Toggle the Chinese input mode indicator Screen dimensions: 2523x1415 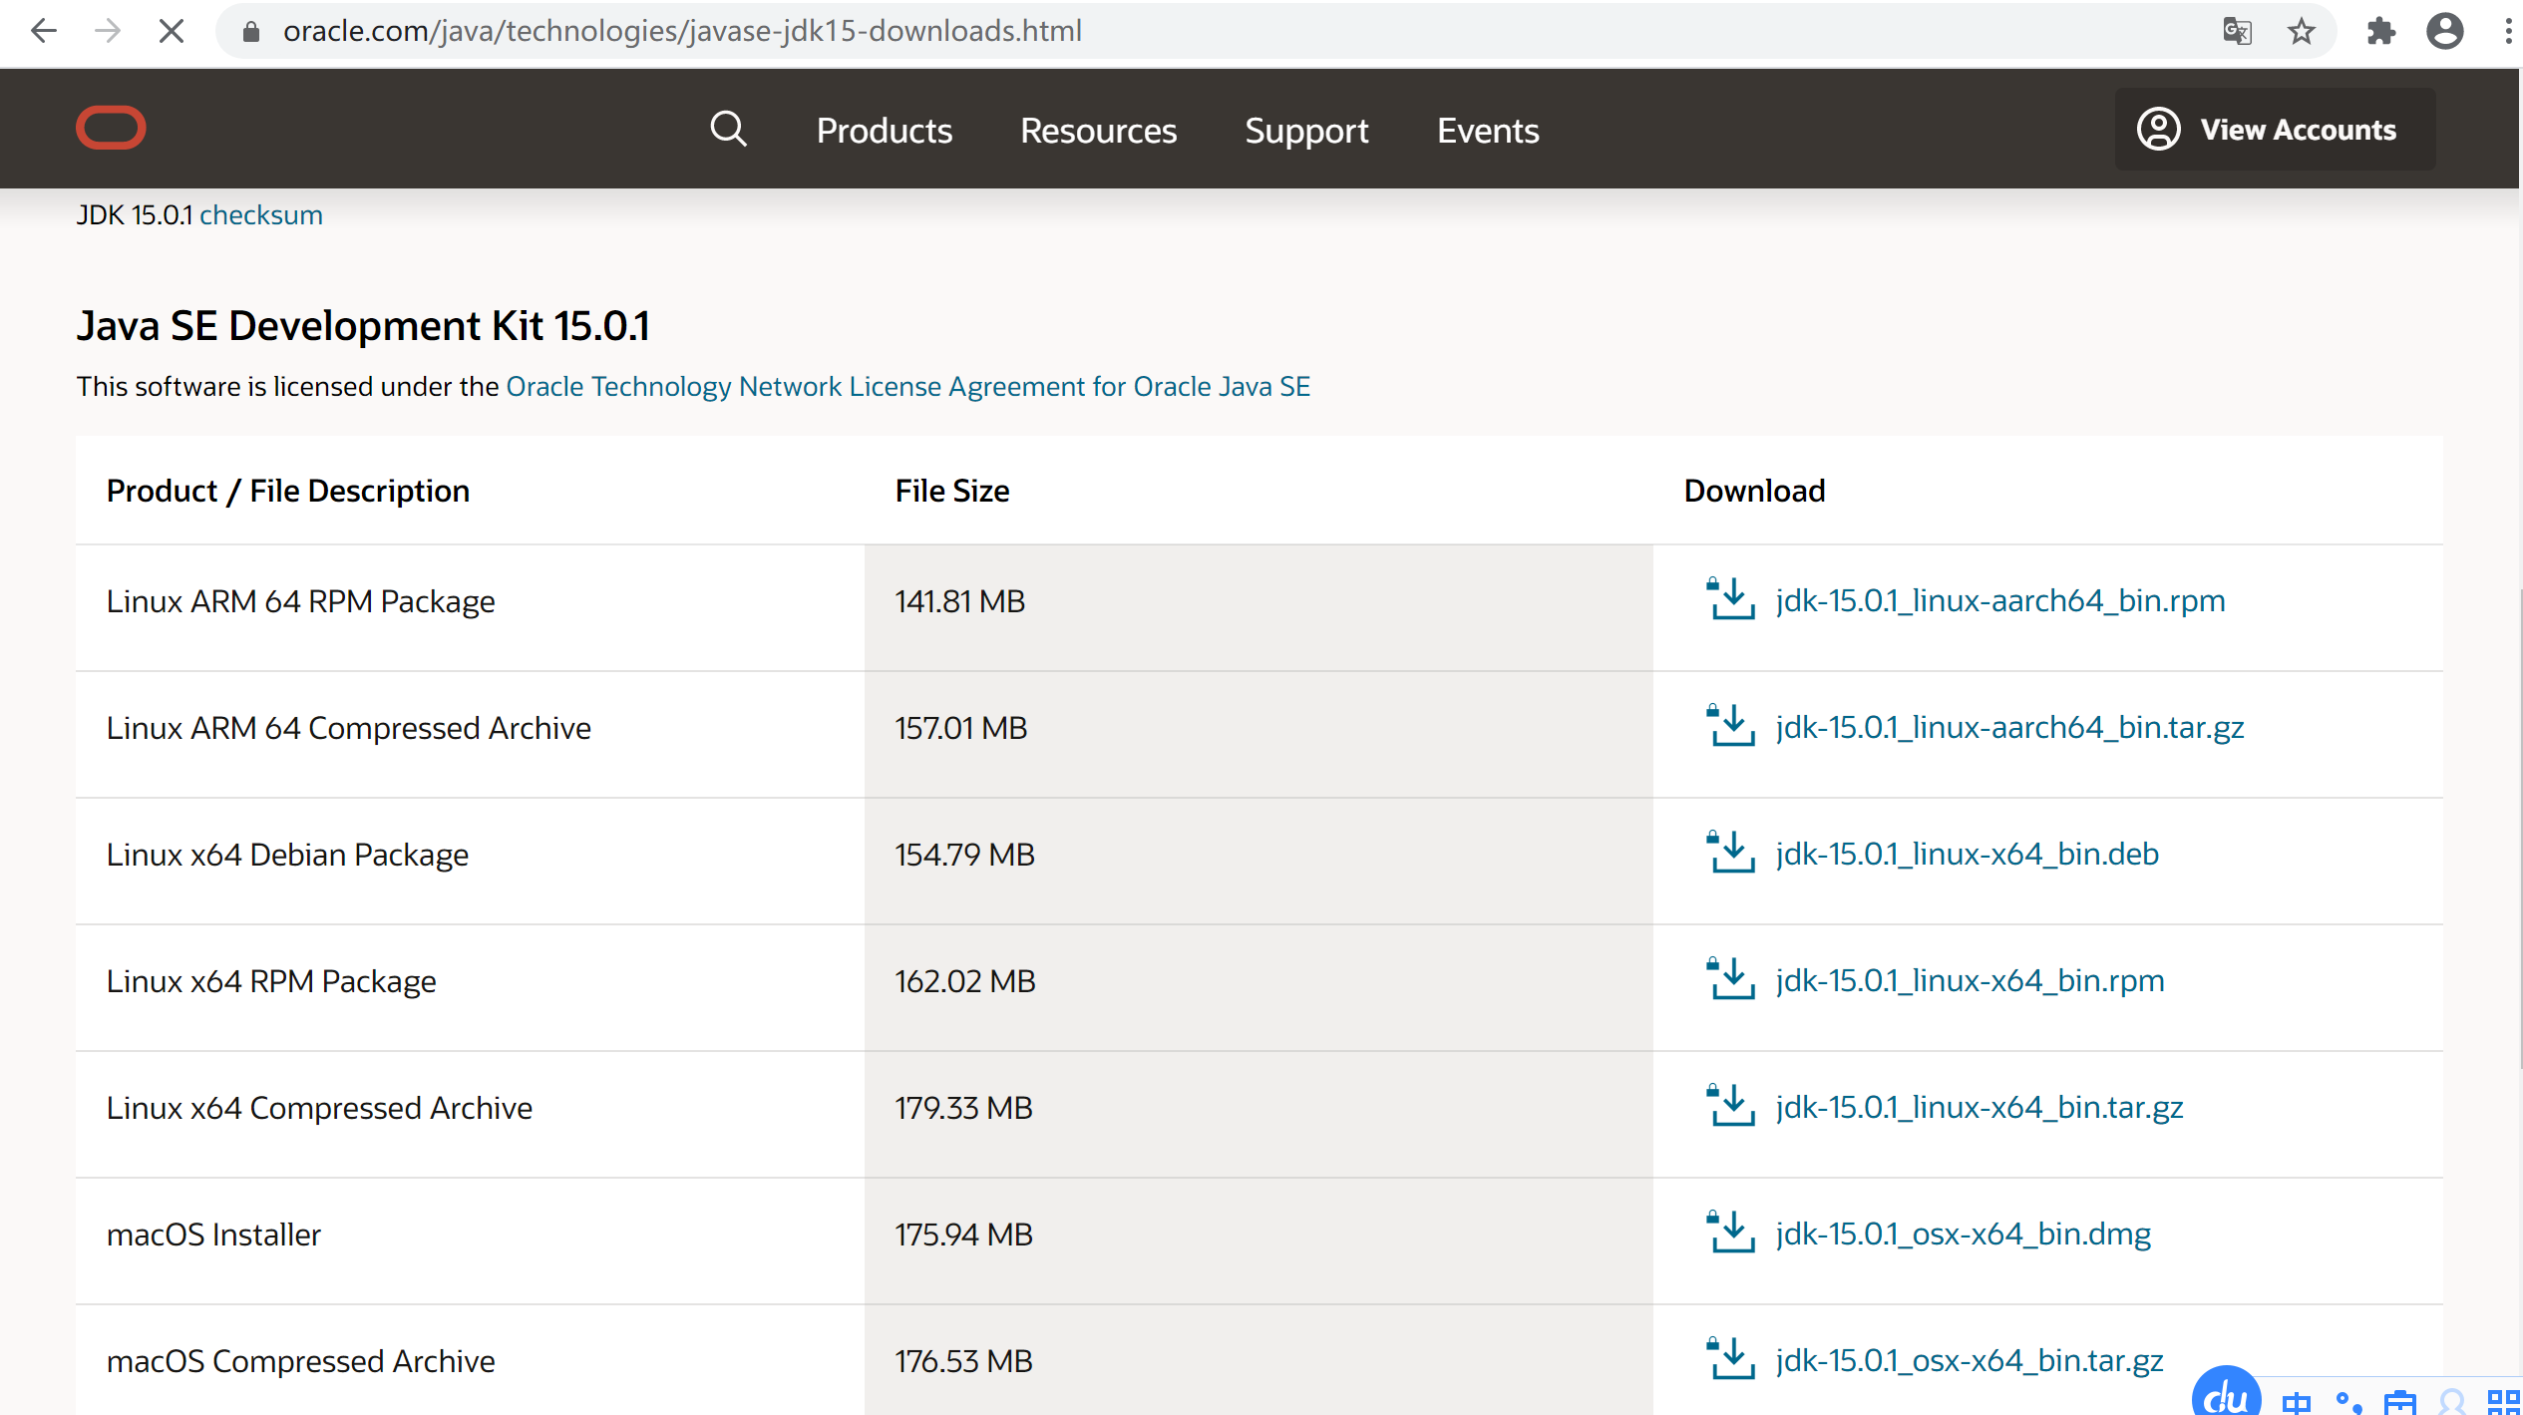[x=2296, y=1402]
